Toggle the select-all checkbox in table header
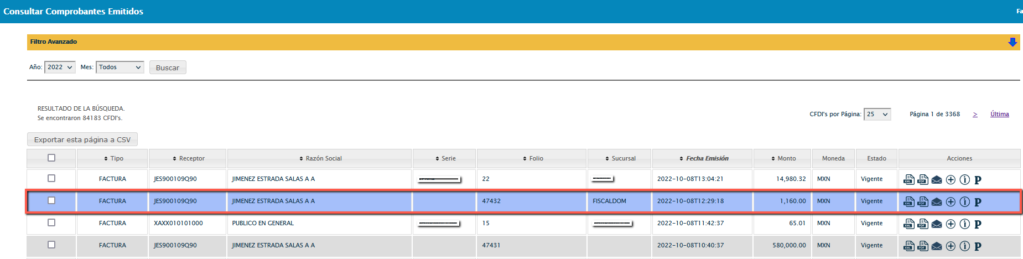1023x259 pixels. (51, 158)
